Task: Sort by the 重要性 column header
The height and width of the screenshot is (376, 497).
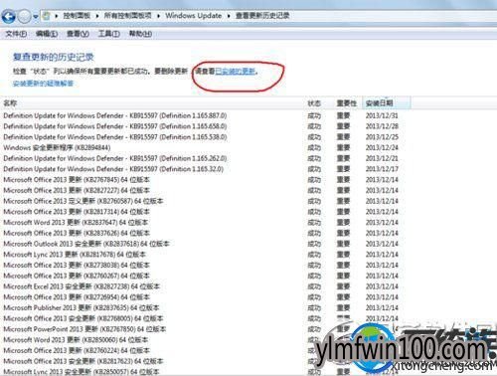Action: 347,103
